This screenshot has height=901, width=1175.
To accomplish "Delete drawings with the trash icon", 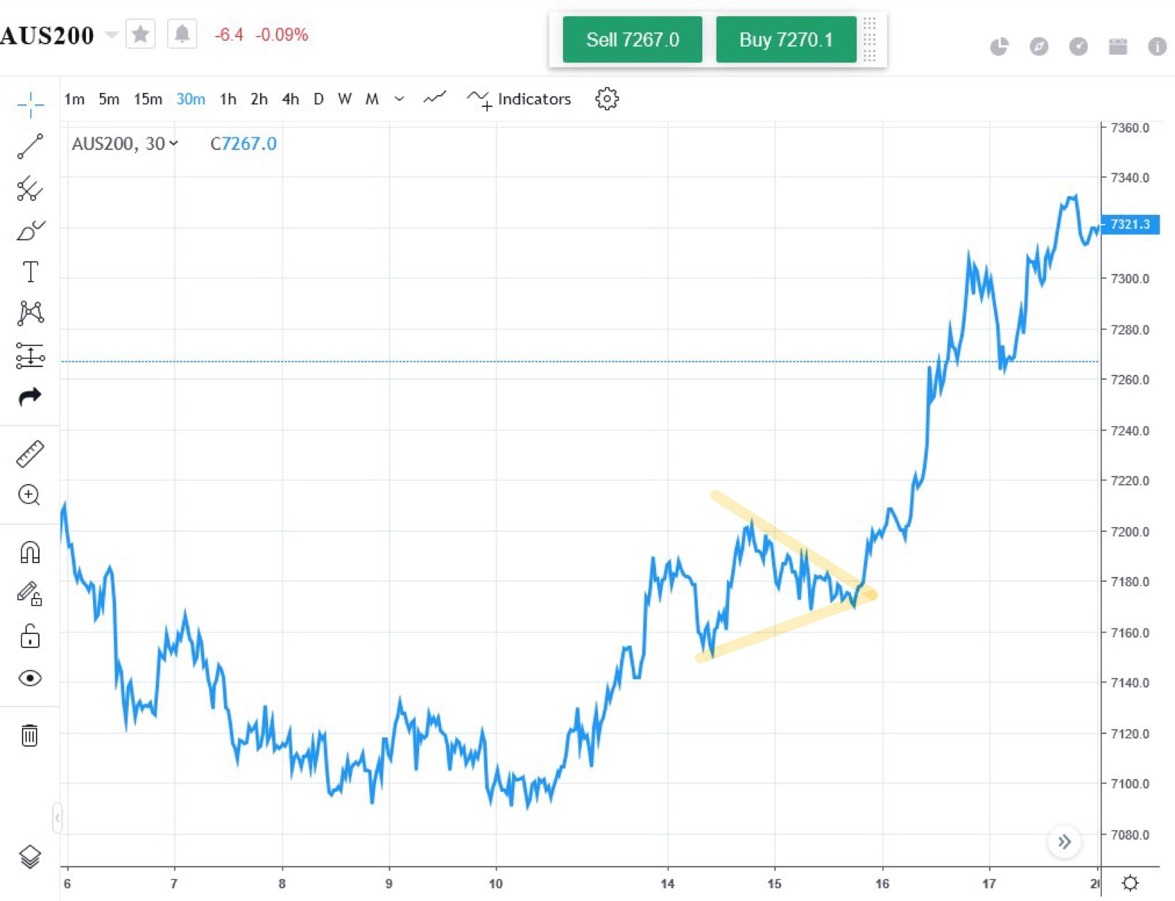I will (x=30, y=735).
